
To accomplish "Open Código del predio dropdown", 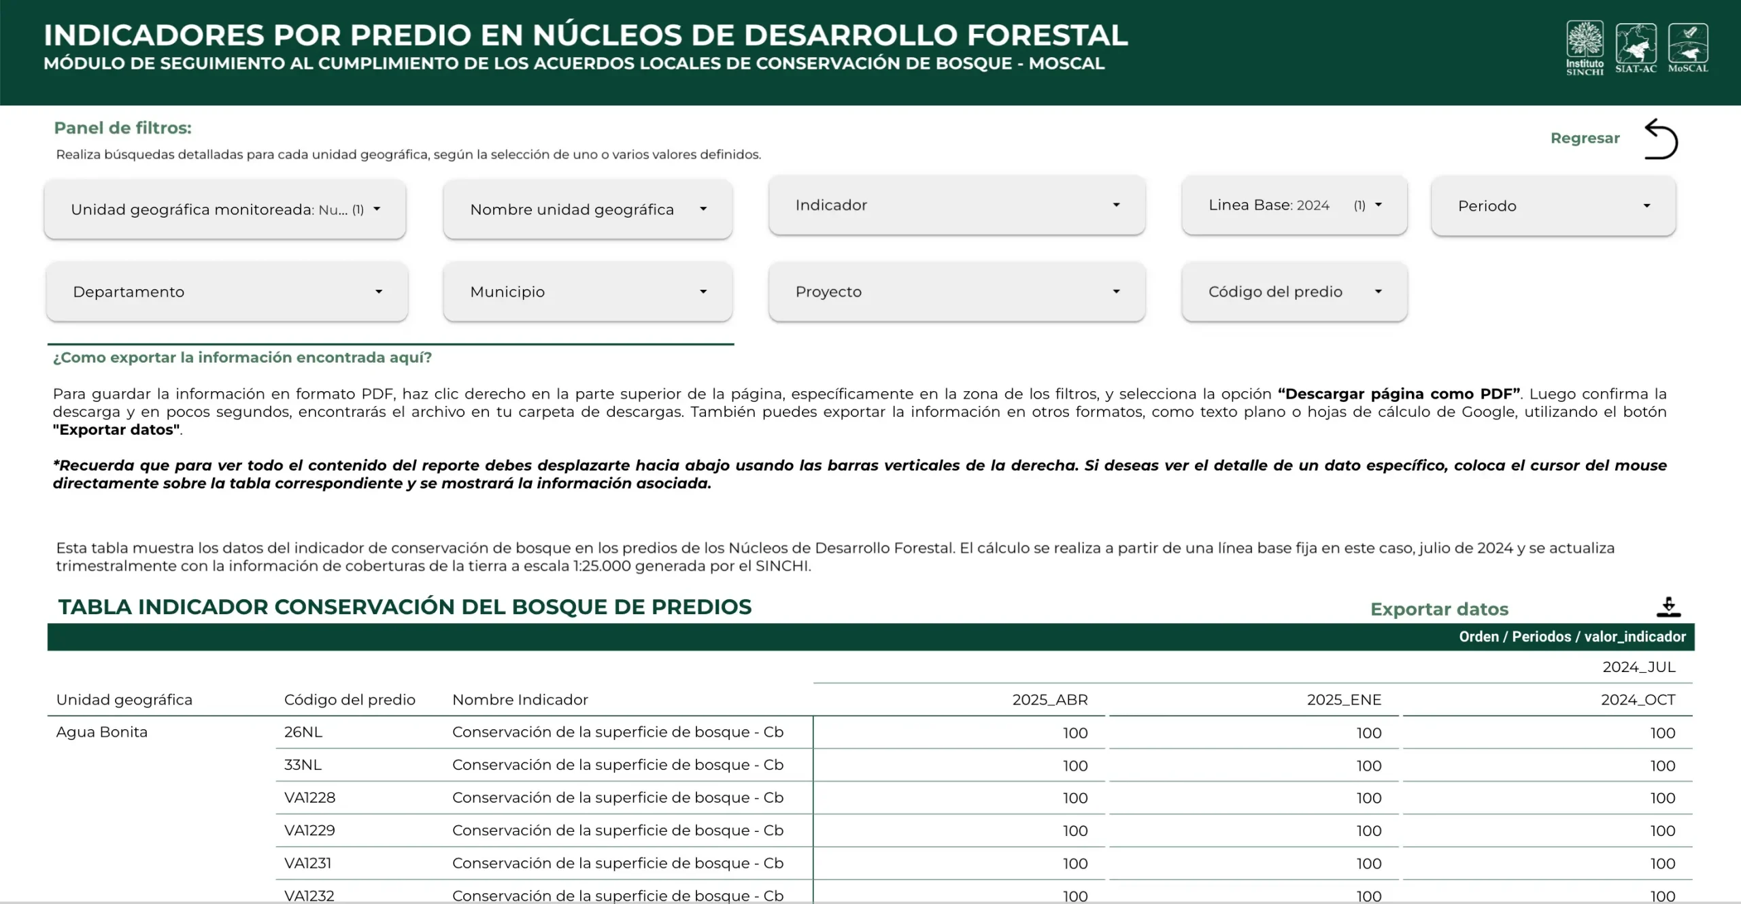I will [x=1294, y=292].
